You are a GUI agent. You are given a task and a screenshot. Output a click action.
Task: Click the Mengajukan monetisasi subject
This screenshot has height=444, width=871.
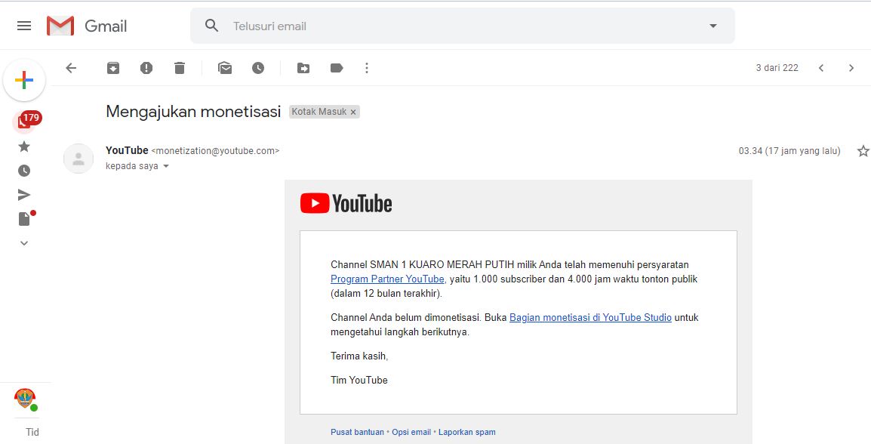(x=193, y=112)
